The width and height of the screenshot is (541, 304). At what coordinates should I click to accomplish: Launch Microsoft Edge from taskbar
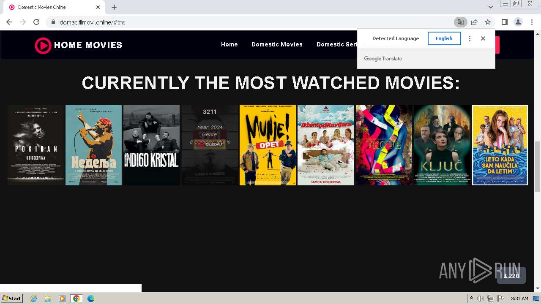(x=91, y=299)
